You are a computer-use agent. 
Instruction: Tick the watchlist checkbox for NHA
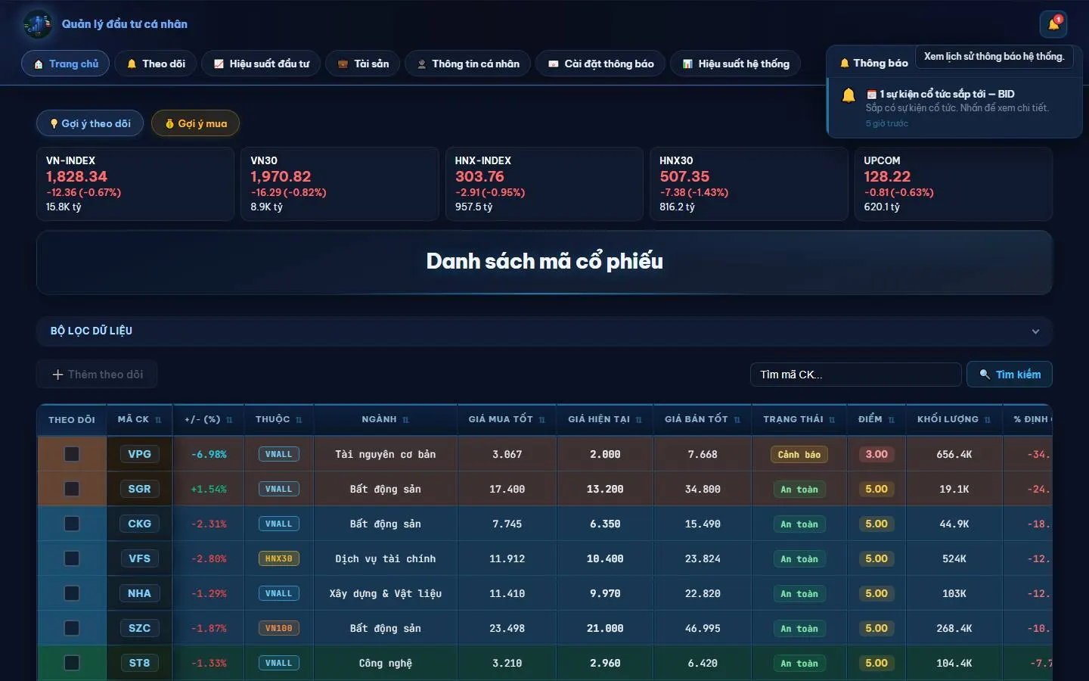(72, 593)
